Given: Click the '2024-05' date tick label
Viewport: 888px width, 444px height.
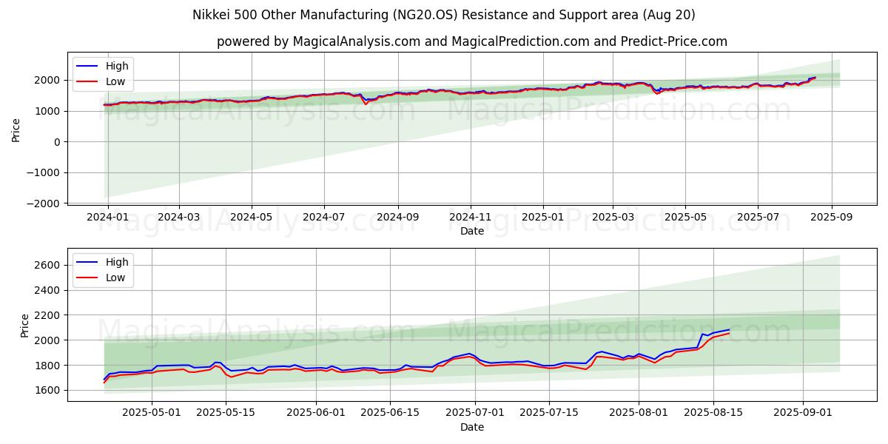Looking at the screenshot, I should 252,218.
